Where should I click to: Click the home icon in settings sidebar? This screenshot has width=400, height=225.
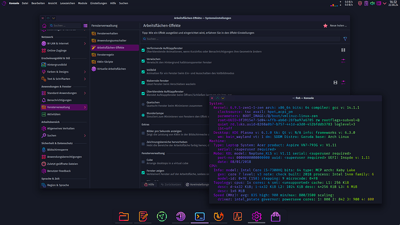point(44,26)
